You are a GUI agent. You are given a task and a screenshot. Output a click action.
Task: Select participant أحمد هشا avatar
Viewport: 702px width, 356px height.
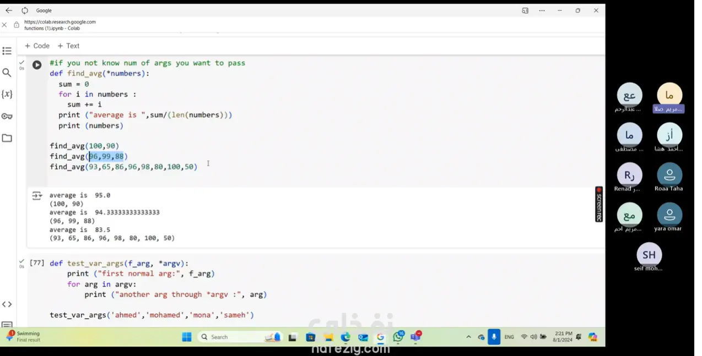(x=669, y=135)
